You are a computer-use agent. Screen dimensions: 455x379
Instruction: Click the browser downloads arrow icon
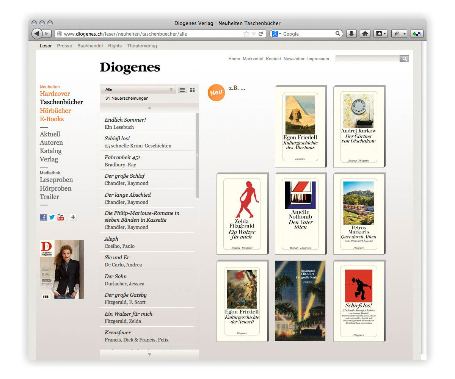coord(351,34)
